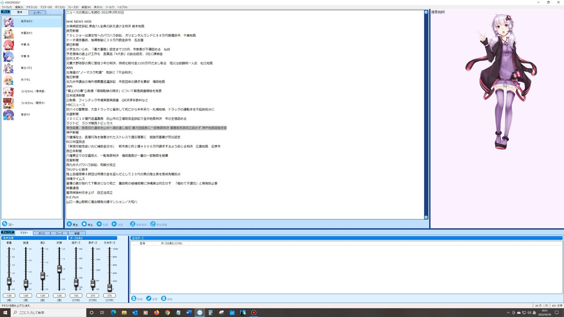Switch to ボイス tuning tab

coord(41,233)
